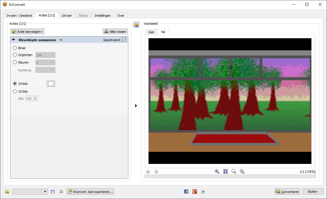
Task: Switch to Invoer: 1 bestand tab
Action: (x=19, y=16)
